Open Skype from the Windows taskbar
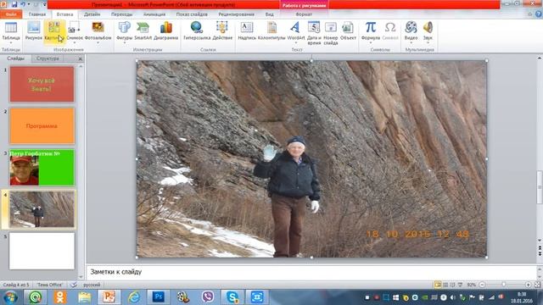Screen dimensions: 543x305 232,297
